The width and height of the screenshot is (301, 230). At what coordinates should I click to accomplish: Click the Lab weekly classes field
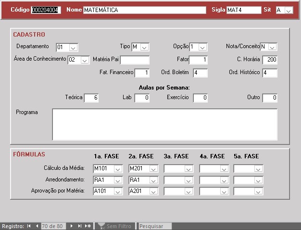point(142,98)
